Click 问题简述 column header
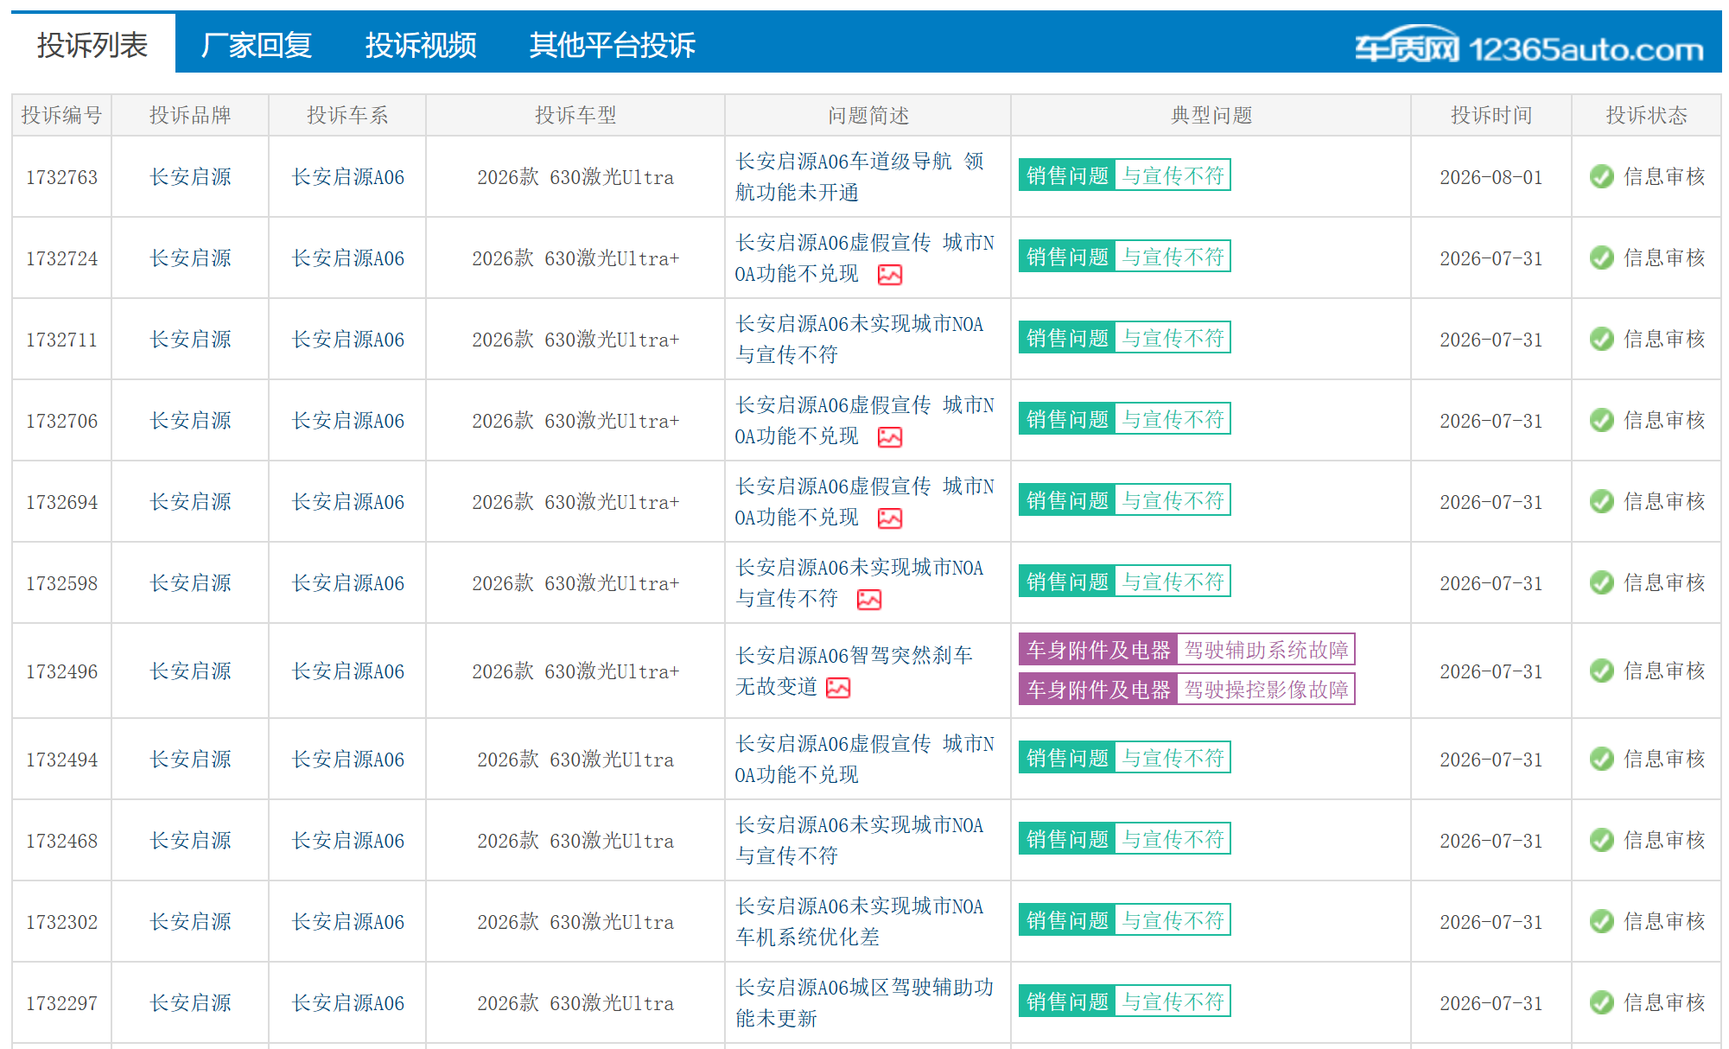1729x1049 pixels. point(868,115)
